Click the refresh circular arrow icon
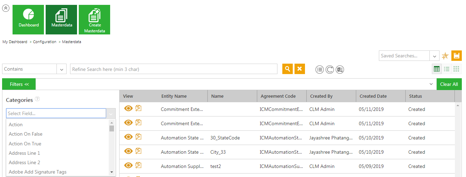Viewport: 466px width, 177px height. [330, 70]
